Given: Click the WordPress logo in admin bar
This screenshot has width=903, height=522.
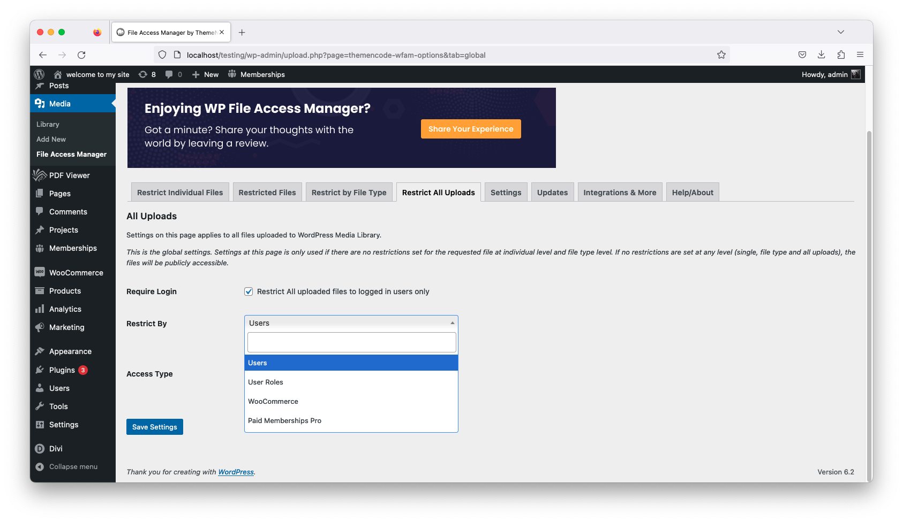Looking at the screenshot, I should point(39,74).
